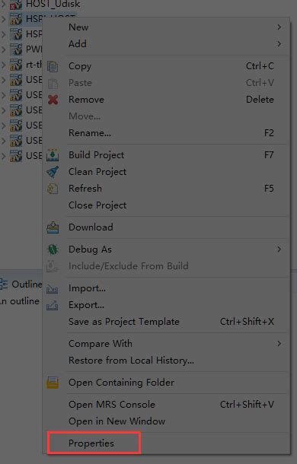Click the Build Project icon
Viewport: 297px width, 464px height.
pos(53,155)
